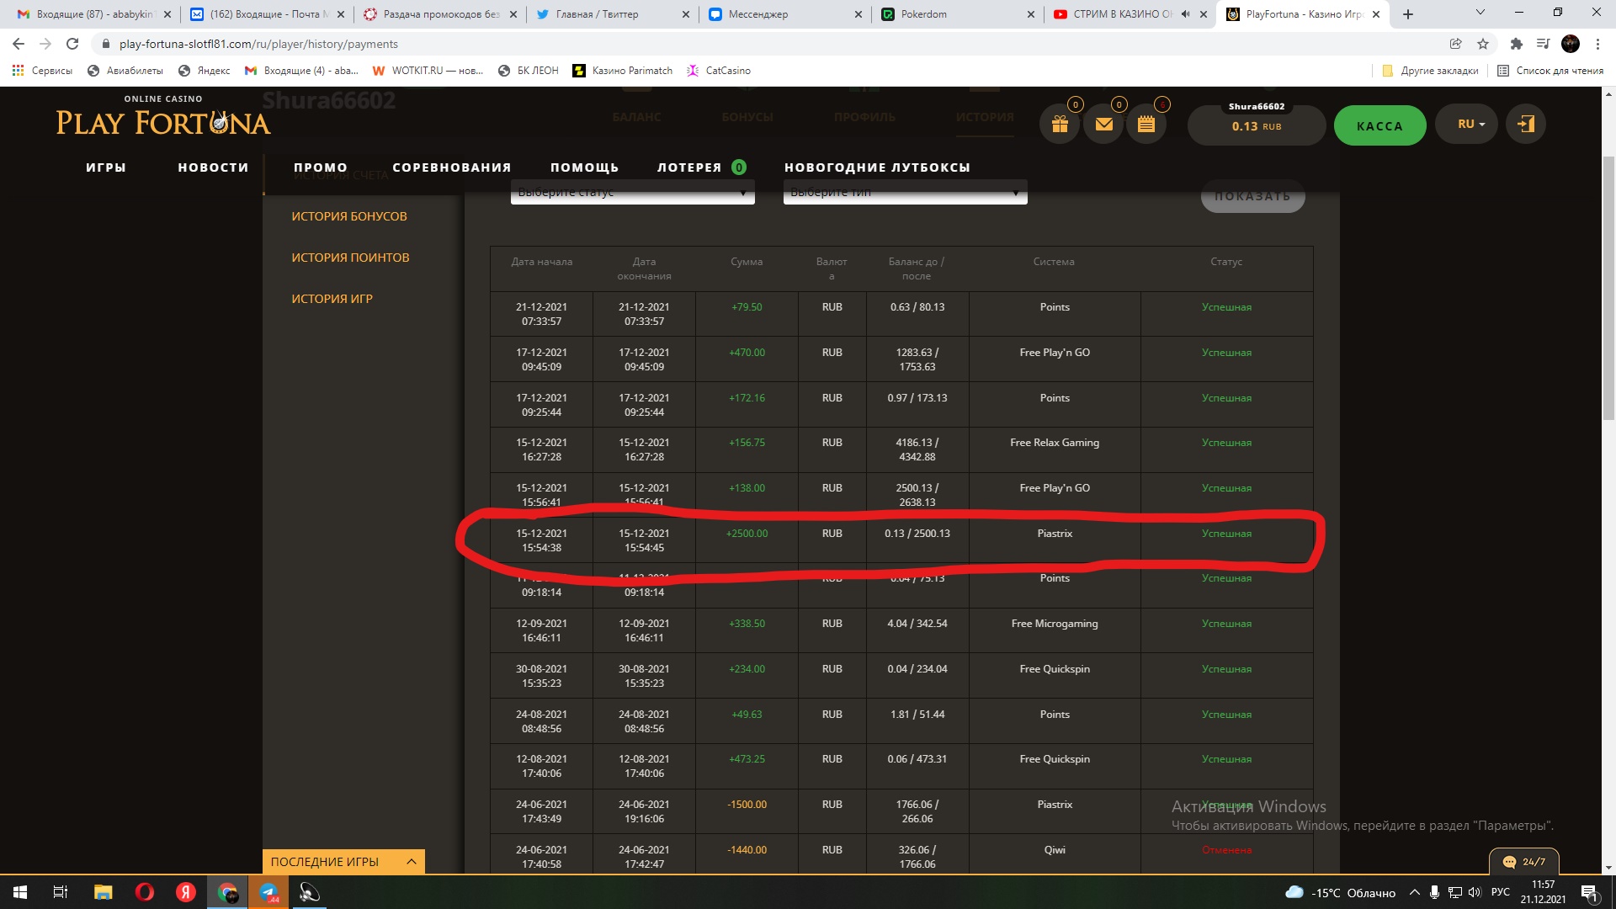This screenshot has height=909, width=1616.
Task: Click the Play Fortuna logo
Action: (163, 118)
